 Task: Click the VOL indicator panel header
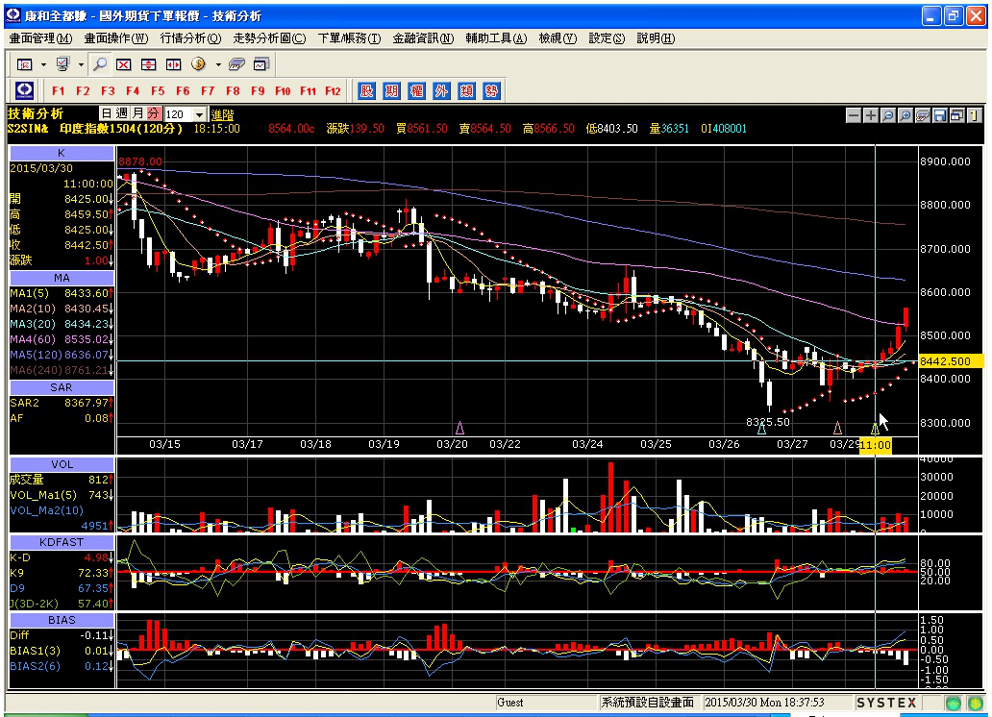click(x=62, y=464)
